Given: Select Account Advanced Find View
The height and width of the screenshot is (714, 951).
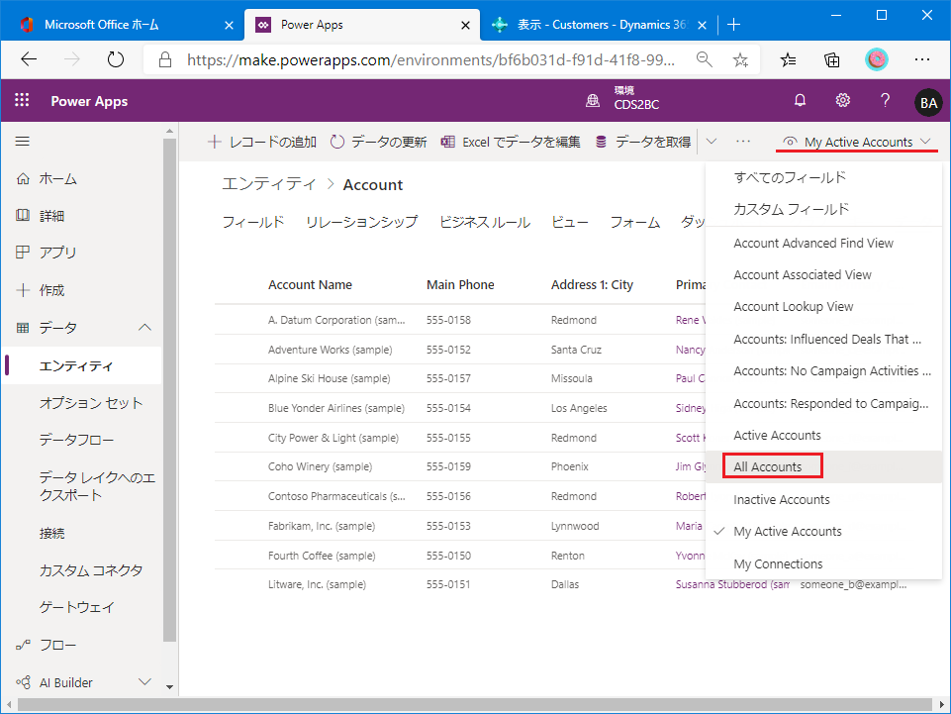Looking at the screenshot, I should tap(823, 244).
